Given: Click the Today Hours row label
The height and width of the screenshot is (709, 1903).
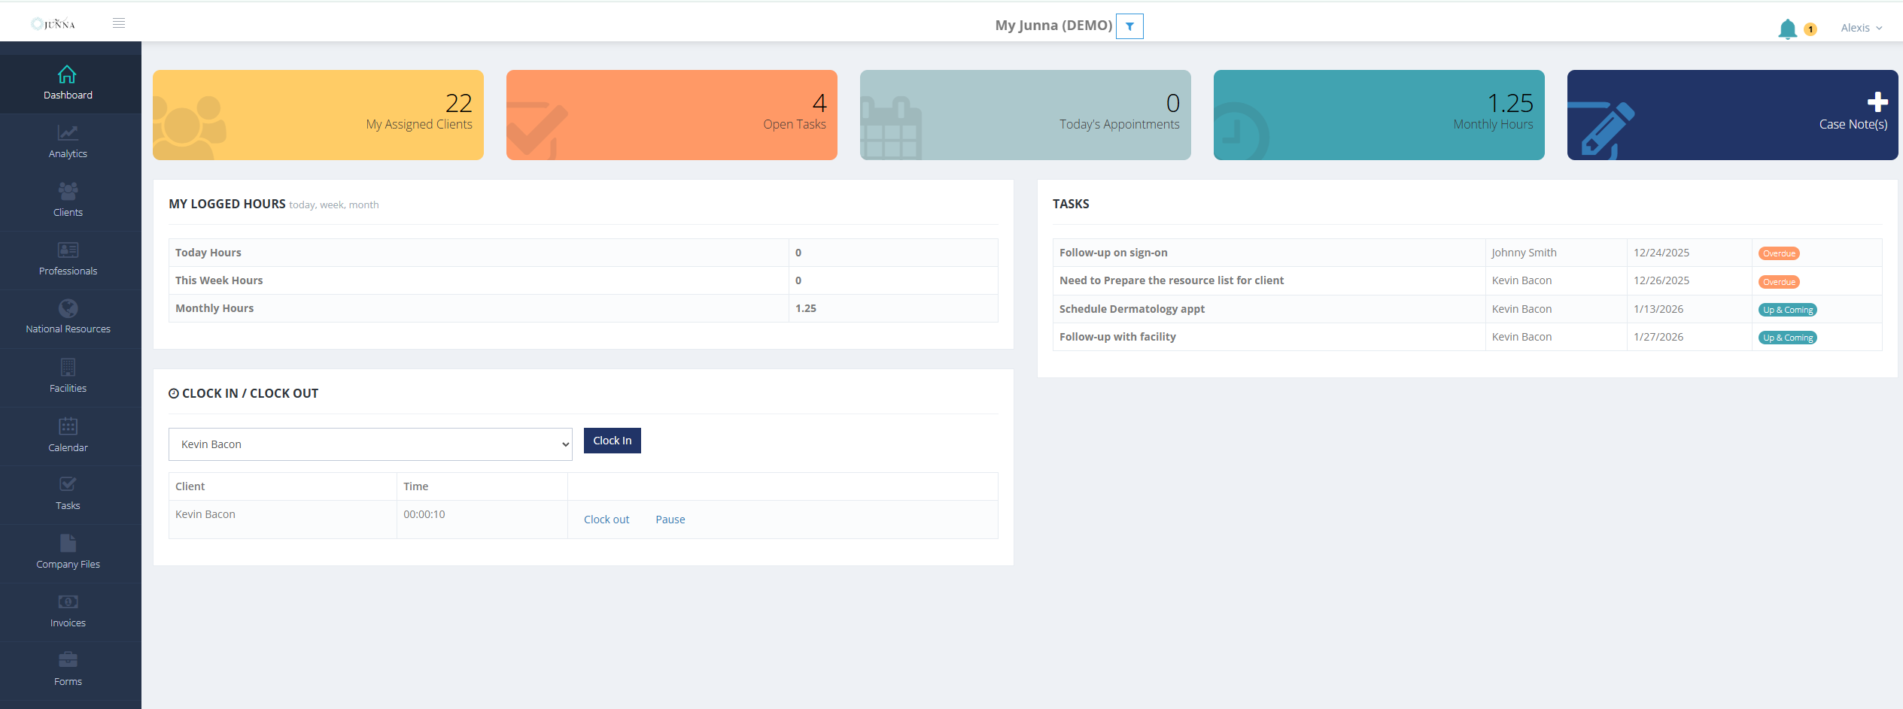Looking at the screenshot, I should 208,253.
